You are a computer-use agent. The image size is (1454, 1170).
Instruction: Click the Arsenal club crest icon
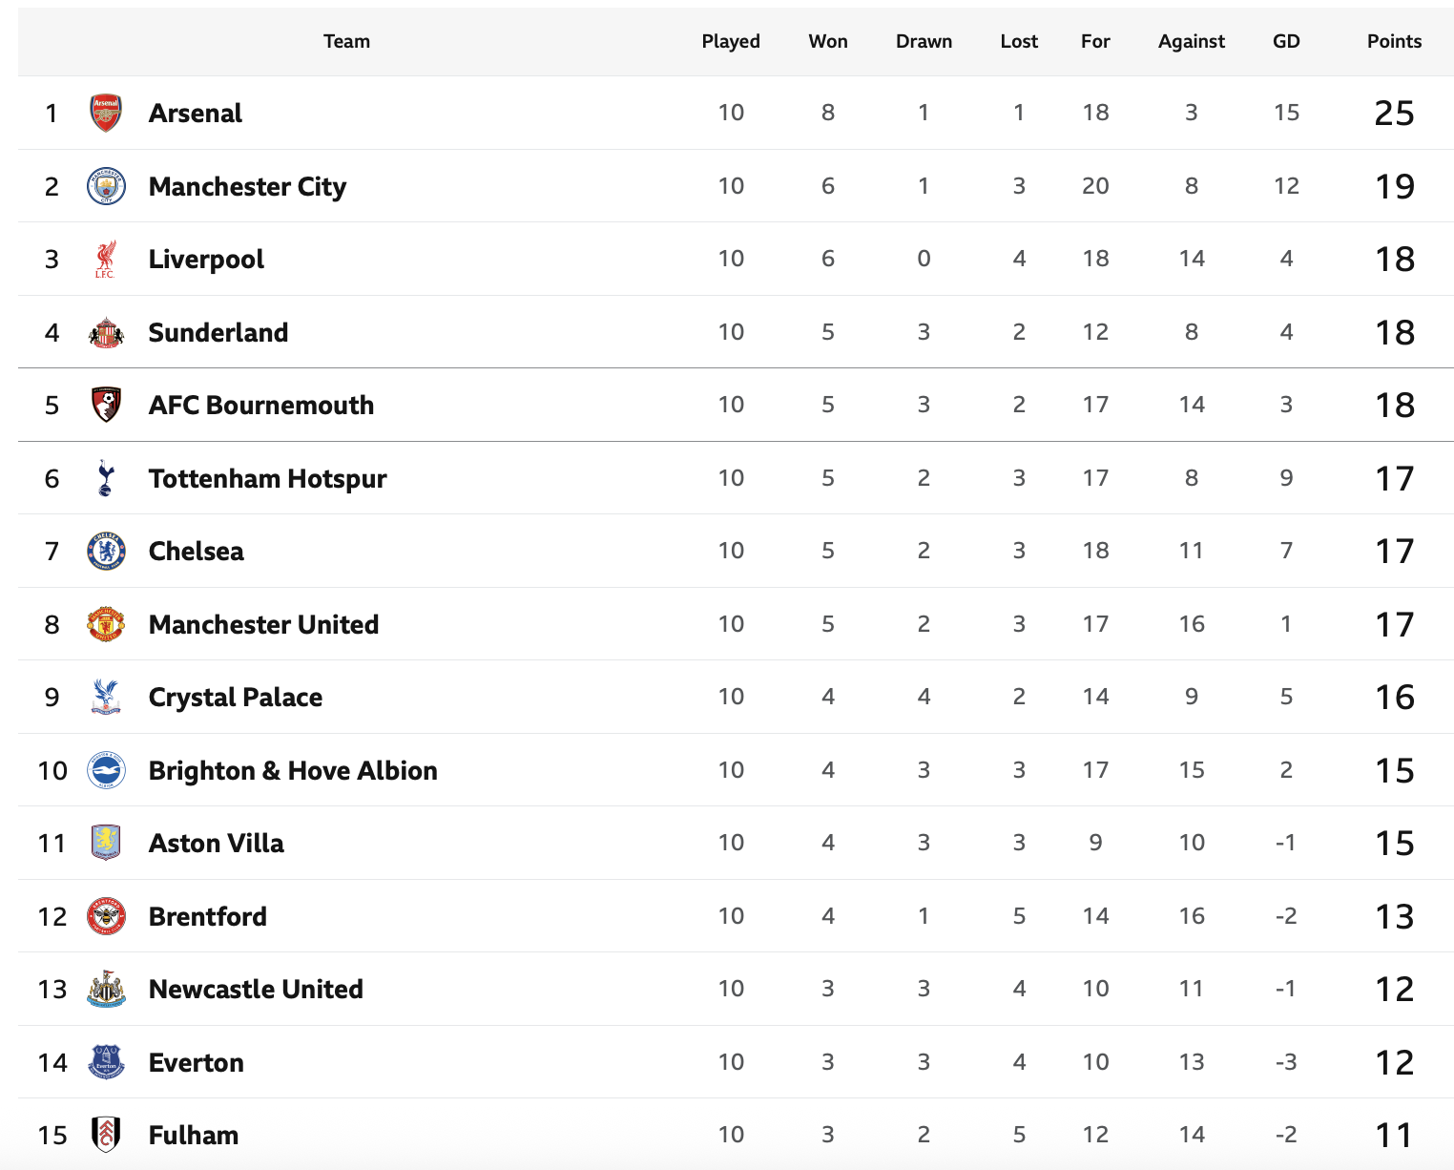[106, 113]
